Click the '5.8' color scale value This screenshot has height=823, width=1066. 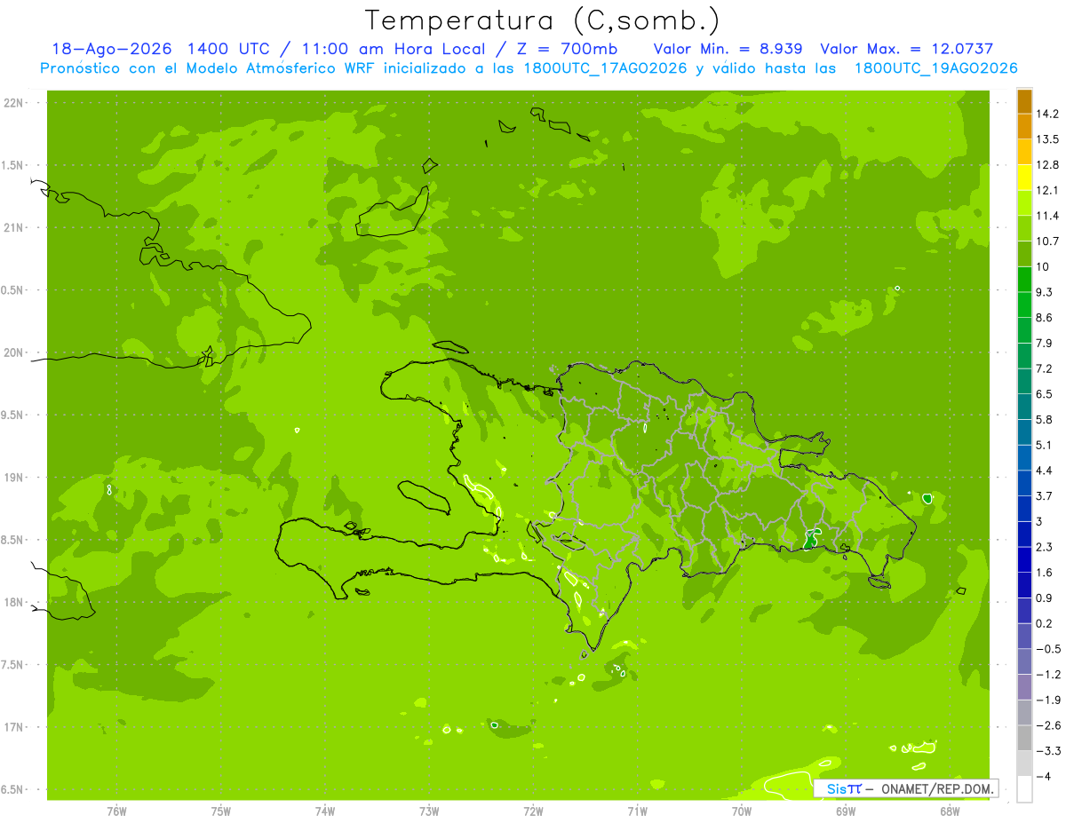[x=1045, y=419]
